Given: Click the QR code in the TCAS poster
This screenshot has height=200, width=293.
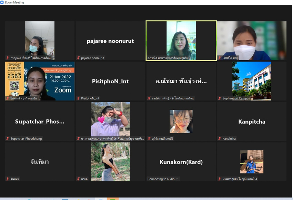Looking at the screenshot, I should click(14, 86).
